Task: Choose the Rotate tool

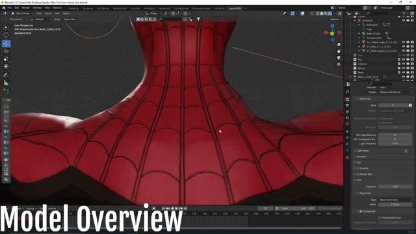Action: 6,51
